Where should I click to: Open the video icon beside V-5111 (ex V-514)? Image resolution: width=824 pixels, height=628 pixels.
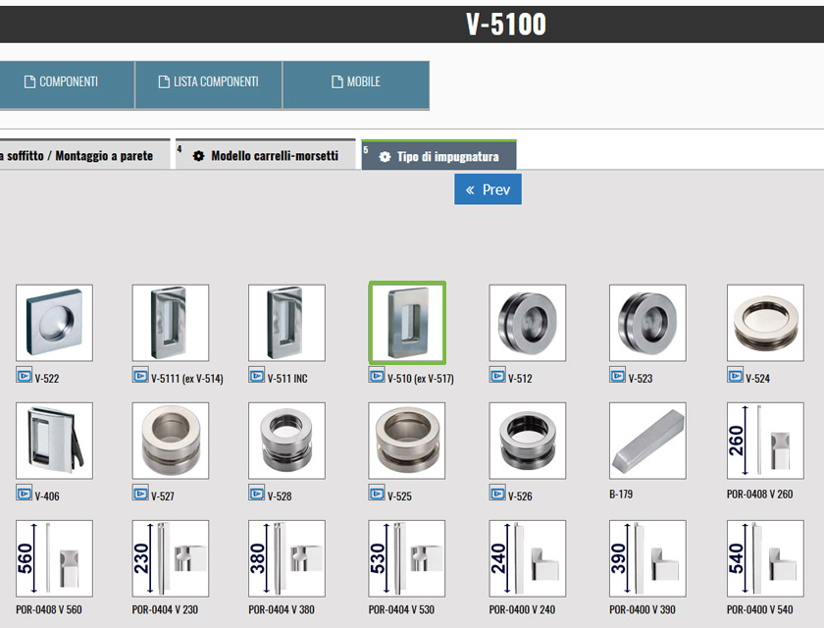point(140,376)
